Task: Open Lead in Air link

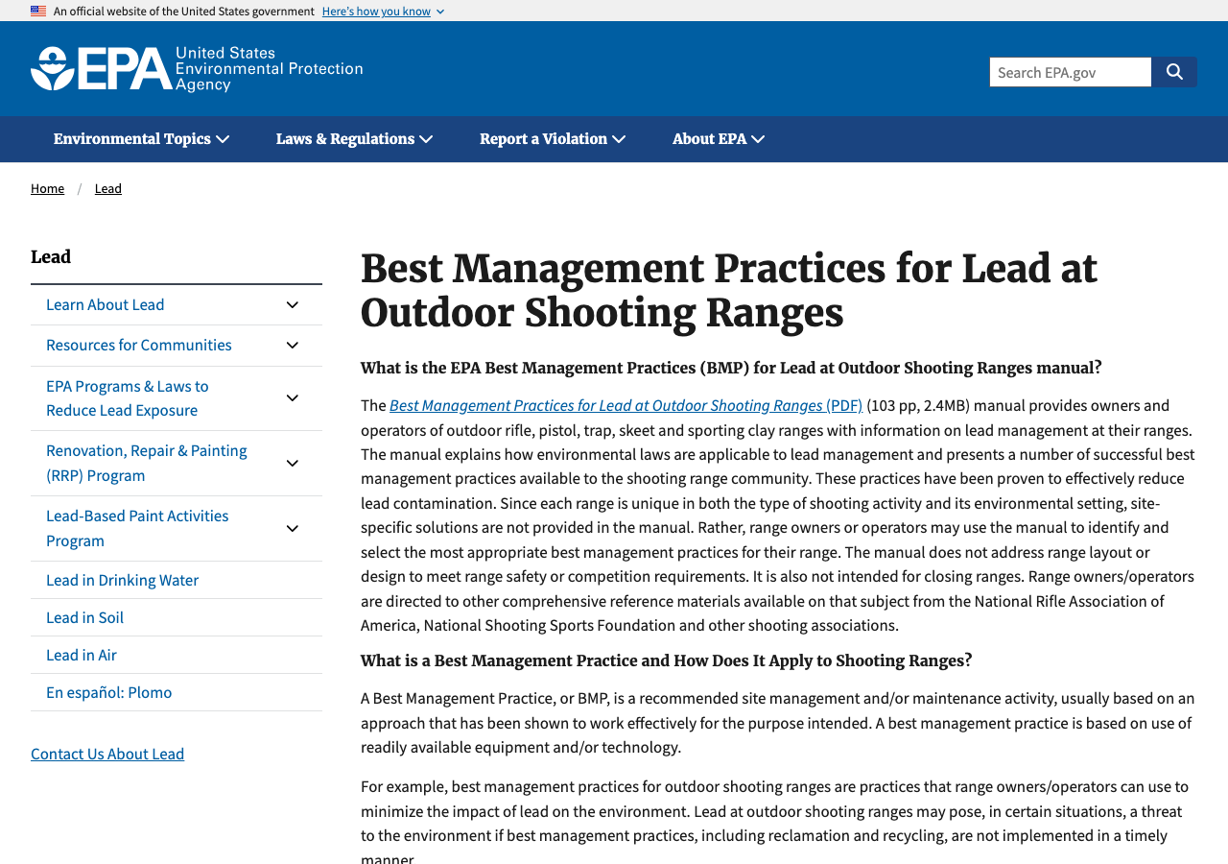Action: pos(82,655)
